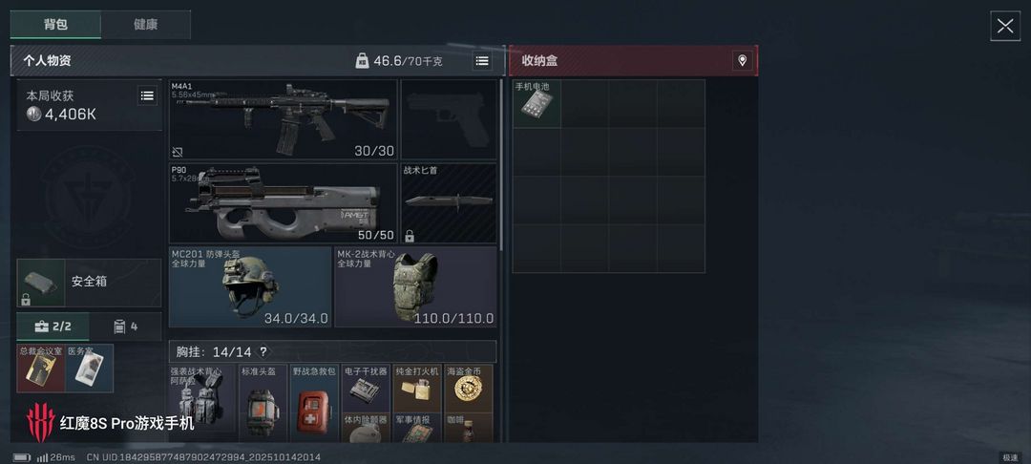Click the 电子干扰器 item

point(366,388)
